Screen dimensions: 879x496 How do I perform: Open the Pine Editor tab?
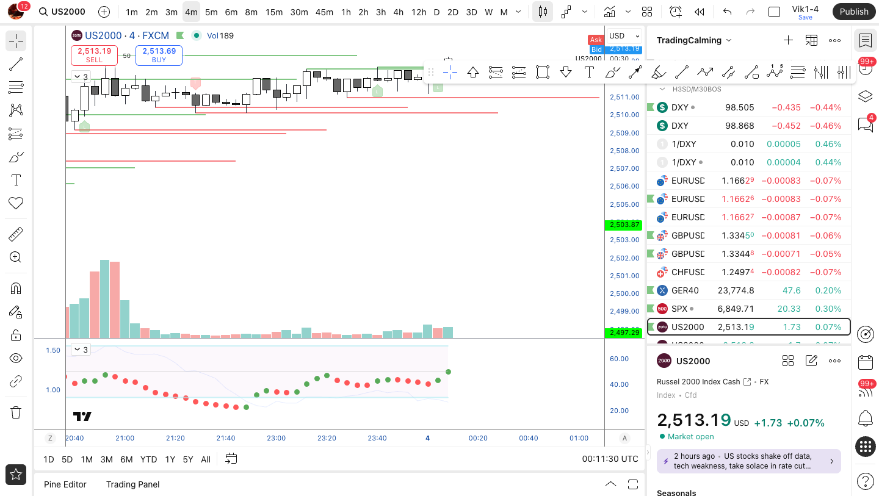[x=65, y=484]
